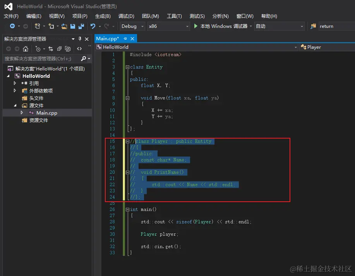The height and width of the screenshot is (276, 355).
Task: Click the Add New Item toolbar icon
Action: 51,26
